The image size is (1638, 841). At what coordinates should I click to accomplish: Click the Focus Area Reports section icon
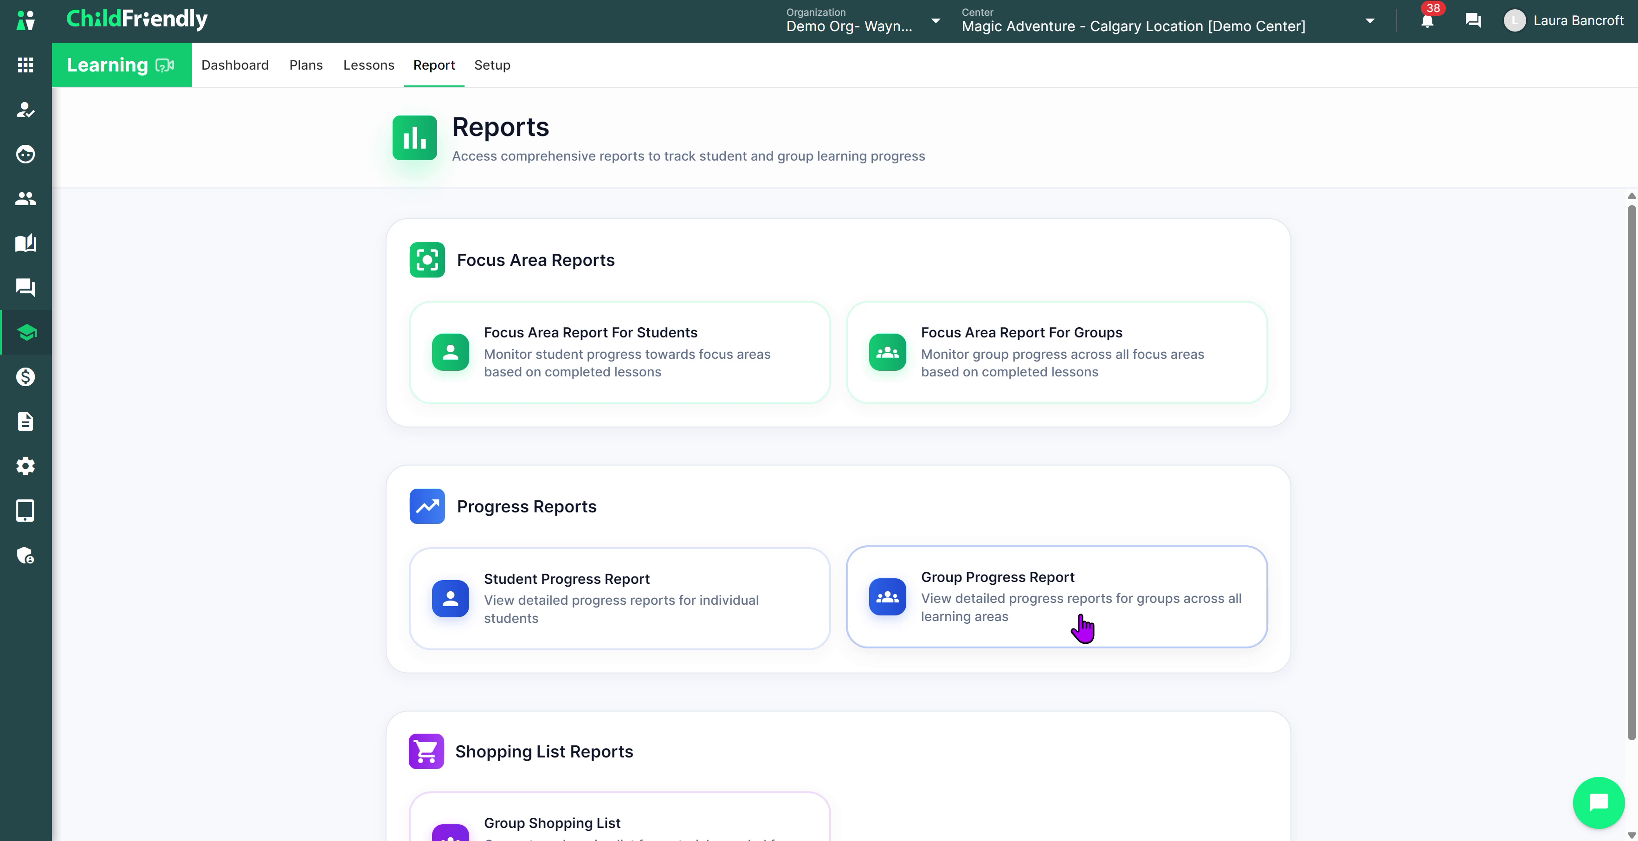427,259
